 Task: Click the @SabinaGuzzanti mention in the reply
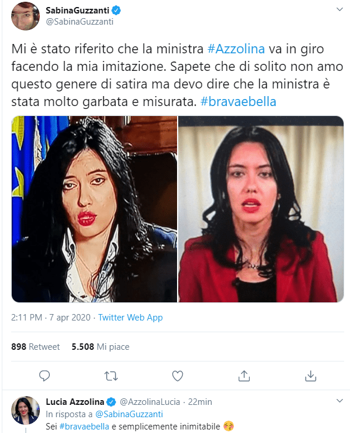pyautogui.click(x=129, y=414)
